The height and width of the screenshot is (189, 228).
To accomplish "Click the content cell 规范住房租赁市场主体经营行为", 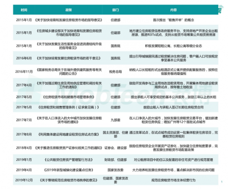I will pos(173,180).
